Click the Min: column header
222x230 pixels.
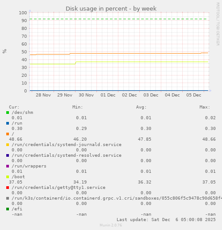tap(78, 107)
